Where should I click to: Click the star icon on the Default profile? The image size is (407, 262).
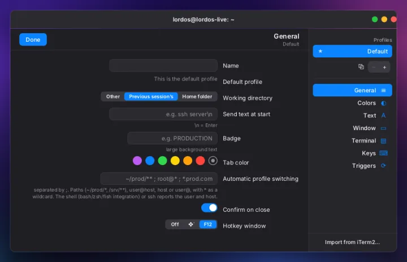coord(321,51)
